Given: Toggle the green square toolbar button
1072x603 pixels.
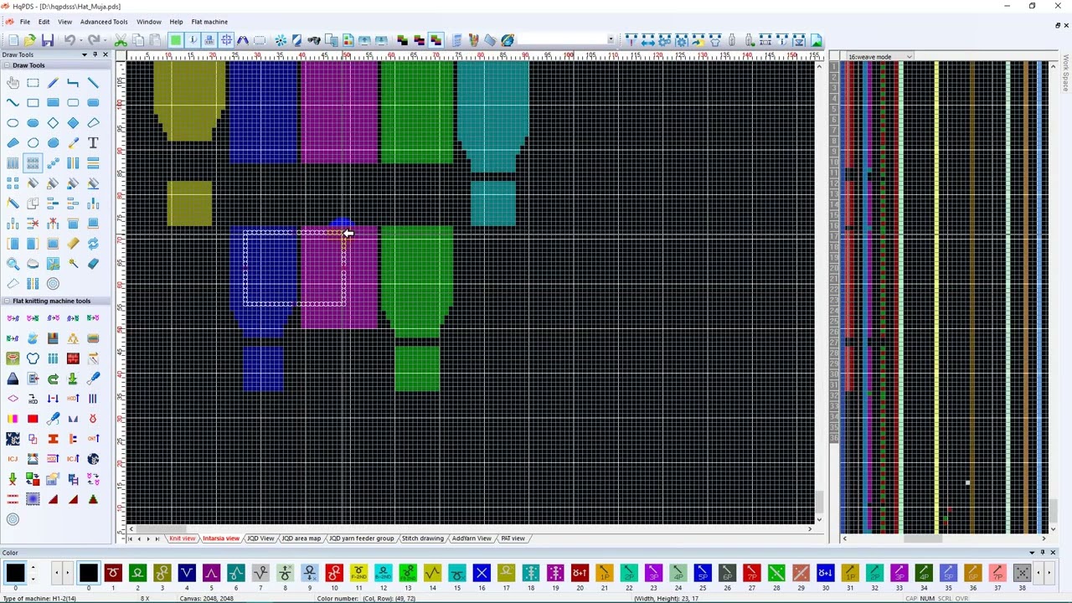Looking at the screenshot, I should 175,40.
